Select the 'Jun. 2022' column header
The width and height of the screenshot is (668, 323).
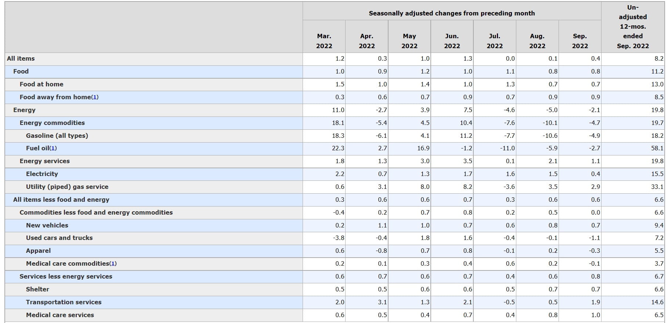click(452, 41)
